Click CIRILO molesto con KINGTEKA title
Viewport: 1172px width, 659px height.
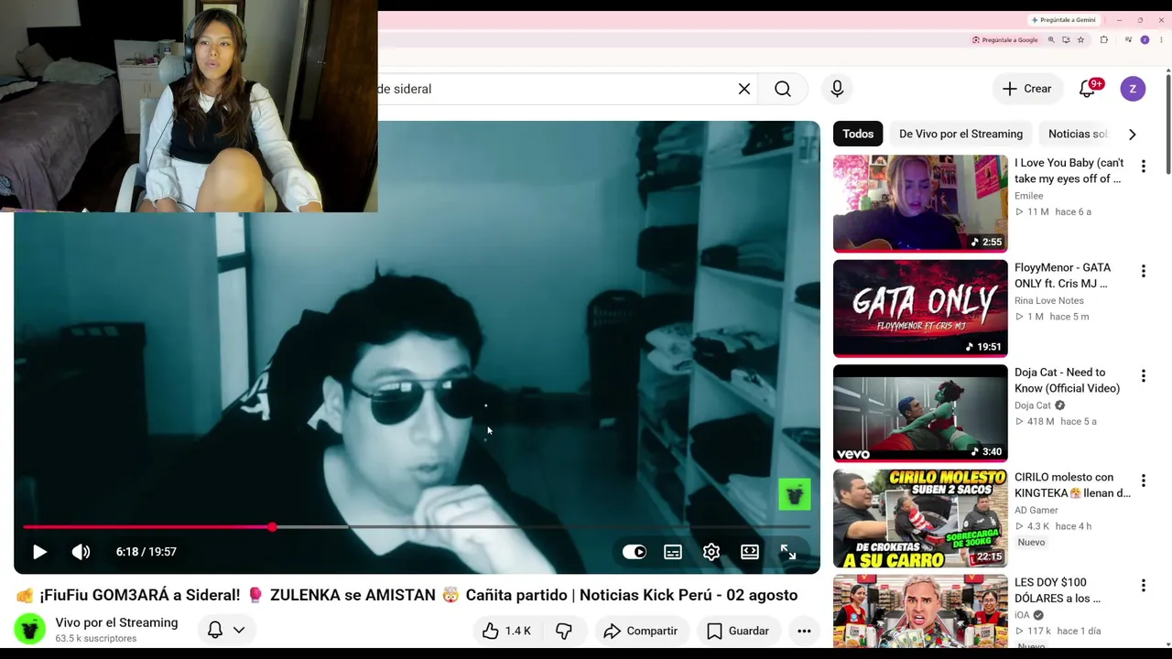click(x=1072, y=485)
